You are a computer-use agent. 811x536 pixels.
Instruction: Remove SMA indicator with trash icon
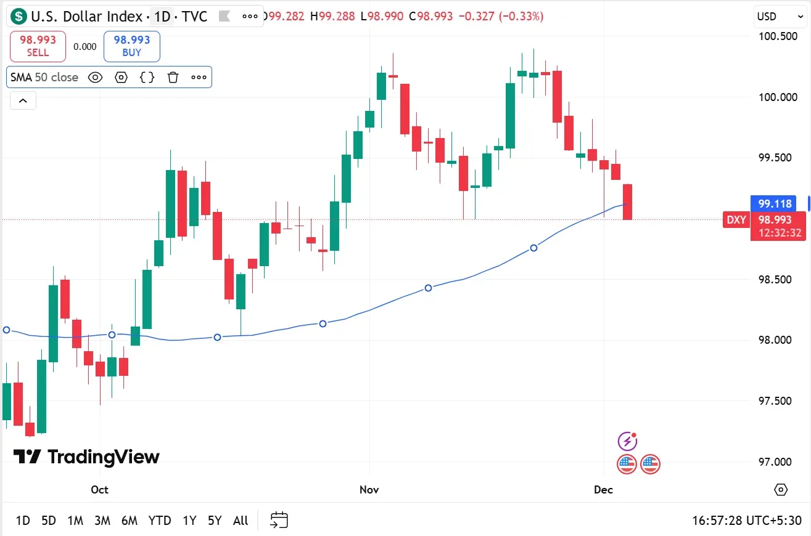[173, 77]
